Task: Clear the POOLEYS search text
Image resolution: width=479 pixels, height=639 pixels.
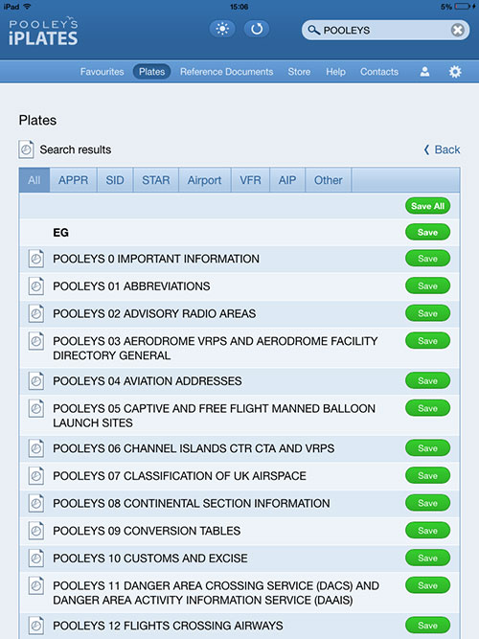Action: tap(457, 30)
